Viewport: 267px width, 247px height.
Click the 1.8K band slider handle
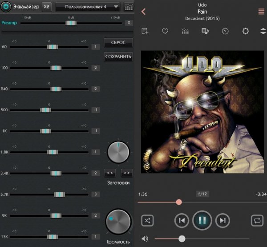(x=53, y=152)
